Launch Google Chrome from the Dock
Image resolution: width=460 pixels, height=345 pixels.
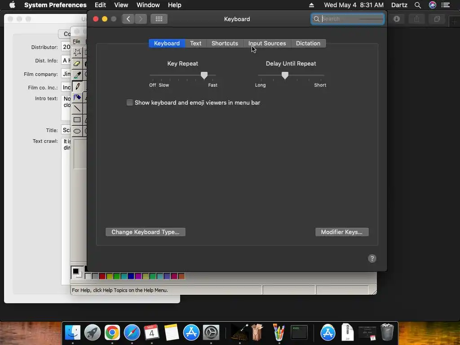tap(112, 332)
